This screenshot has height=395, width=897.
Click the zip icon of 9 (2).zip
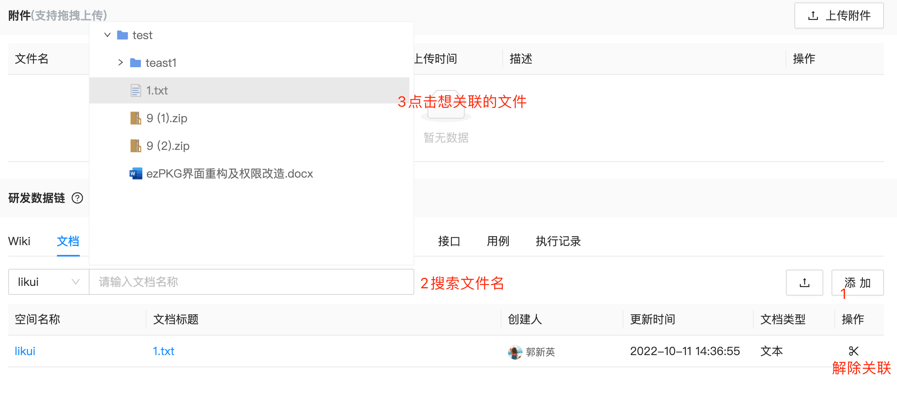(136, 145)
